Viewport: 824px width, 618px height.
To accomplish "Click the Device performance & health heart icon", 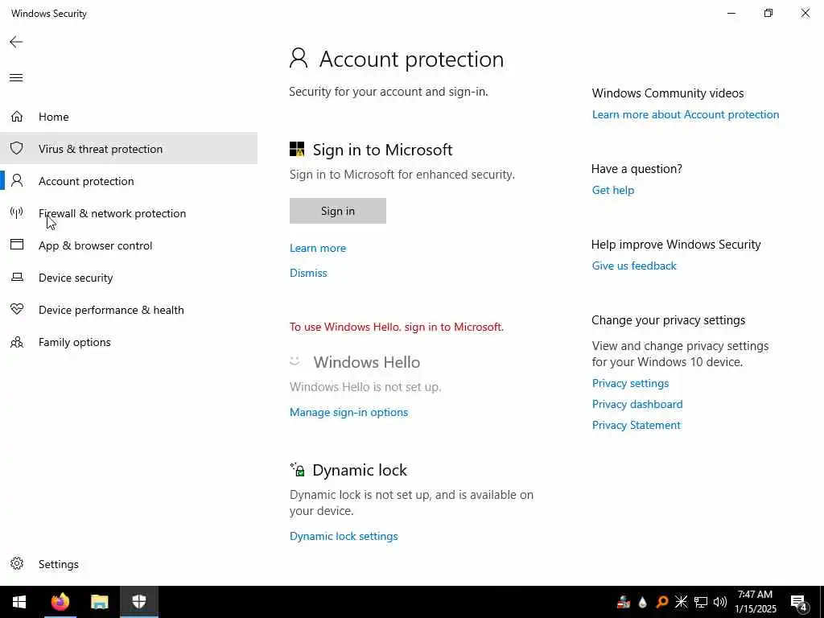I will coord(17,310).
